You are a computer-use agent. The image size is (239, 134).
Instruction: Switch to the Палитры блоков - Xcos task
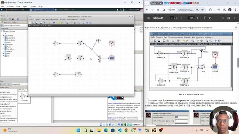click(x=64, y=10)
